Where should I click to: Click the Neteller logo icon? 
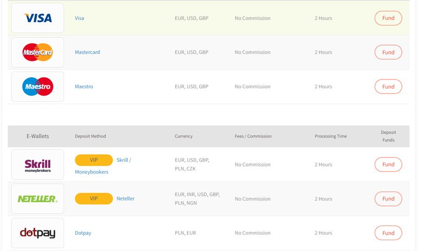[37, 199]
